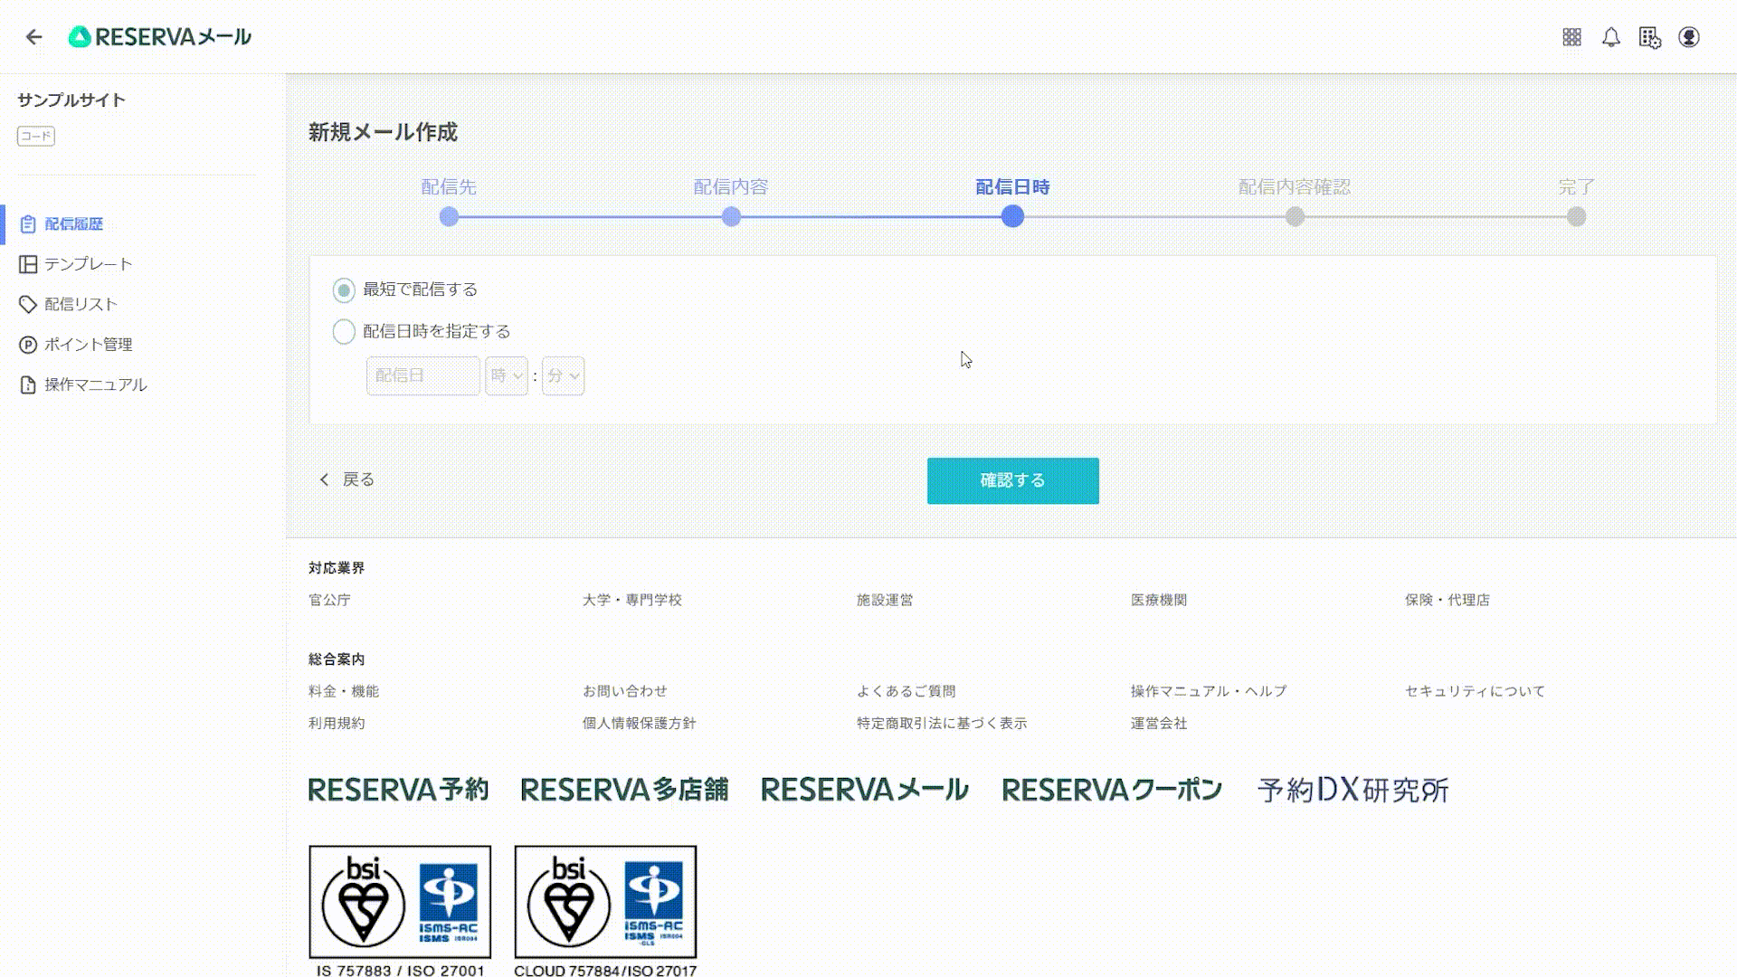Open 特定商取引法に基づく表示 footer link

click(x=941, y=724)
